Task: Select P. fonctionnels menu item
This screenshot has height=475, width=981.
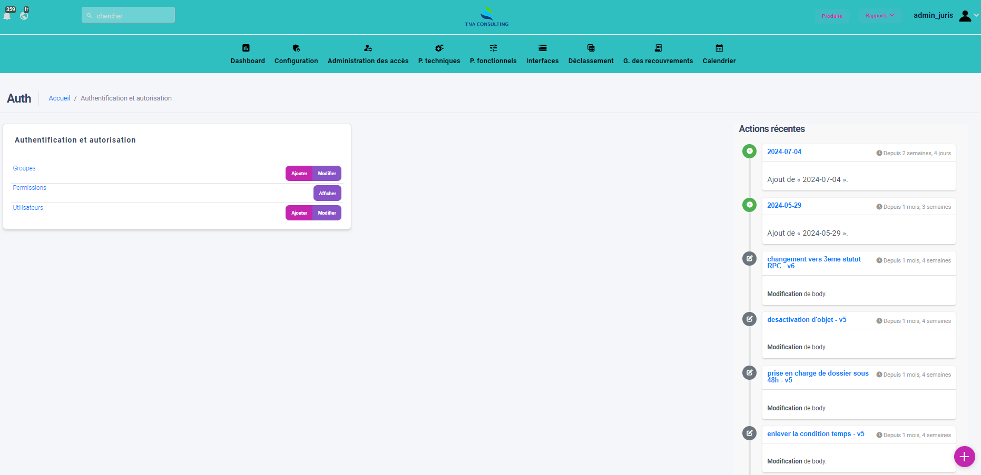Action: point(493,55)
